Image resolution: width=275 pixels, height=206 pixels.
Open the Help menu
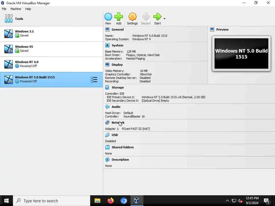(x=28, y=9)
